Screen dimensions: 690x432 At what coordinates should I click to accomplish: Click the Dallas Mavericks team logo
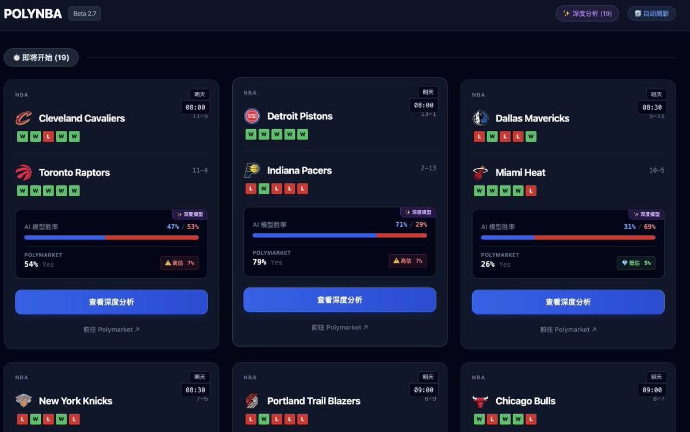coord(480,118)
